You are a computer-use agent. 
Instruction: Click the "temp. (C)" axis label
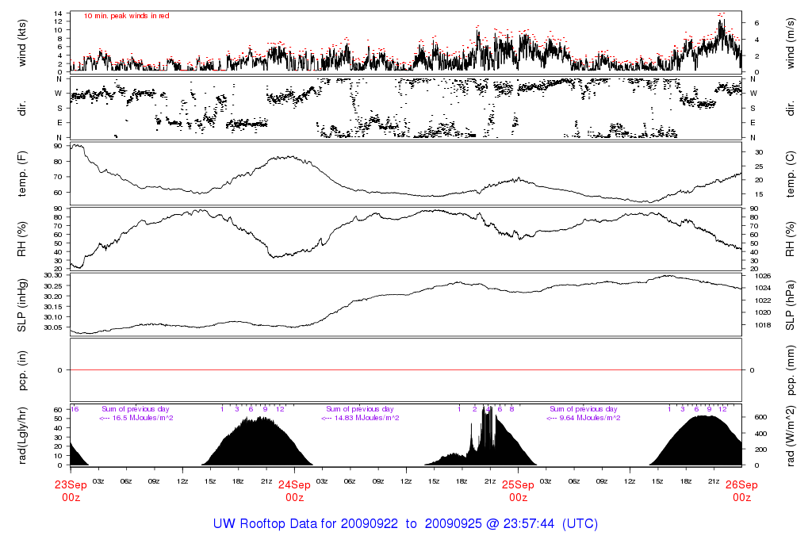click(790, 174)
